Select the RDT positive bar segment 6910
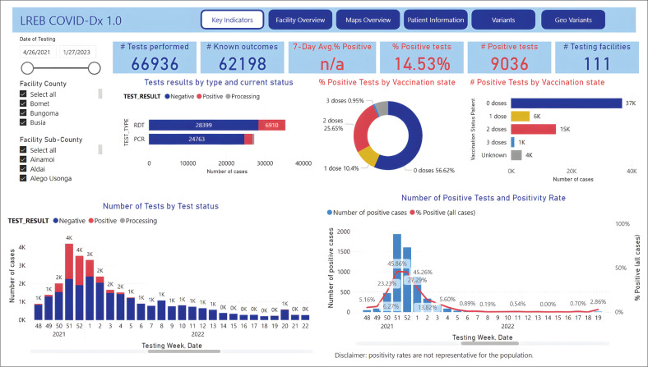Viewport: 648px width, 367px height. pyautogui.click(x=271, y=125)
